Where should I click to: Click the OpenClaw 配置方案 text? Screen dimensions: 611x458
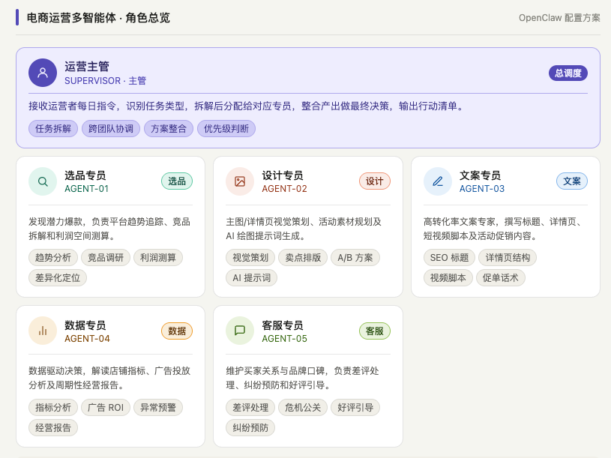[x=559, y=18]
